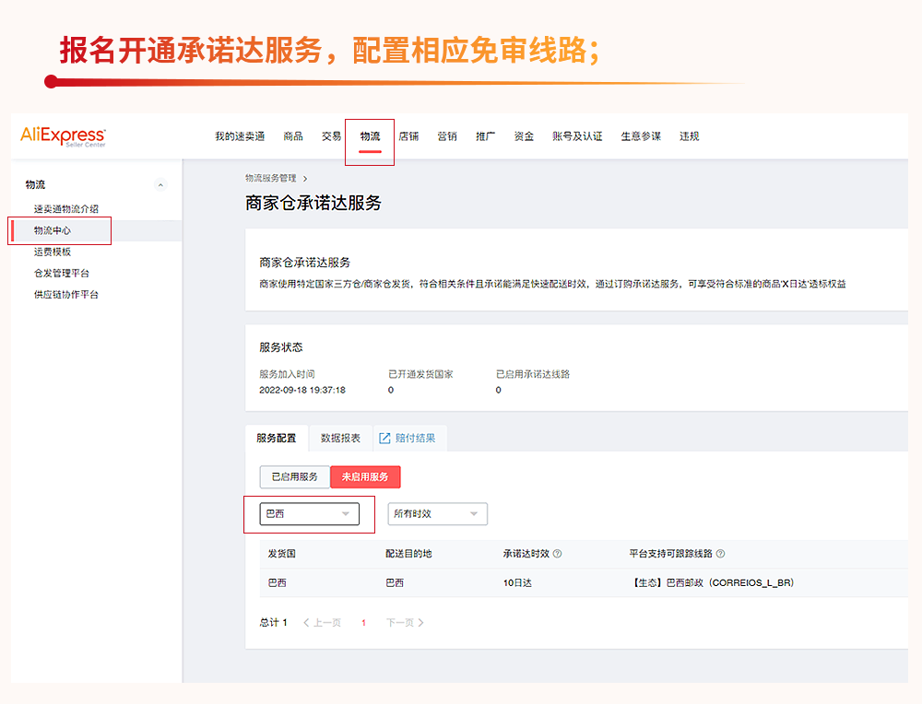Switch to the 服务配置 tab

tap(277, 439)
